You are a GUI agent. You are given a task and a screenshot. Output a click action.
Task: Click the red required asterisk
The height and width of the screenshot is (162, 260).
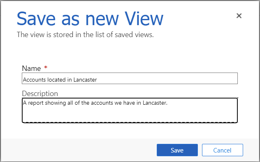pos(46,67)
